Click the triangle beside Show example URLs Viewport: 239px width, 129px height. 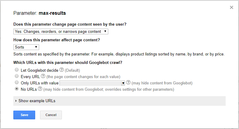point(16,101)
